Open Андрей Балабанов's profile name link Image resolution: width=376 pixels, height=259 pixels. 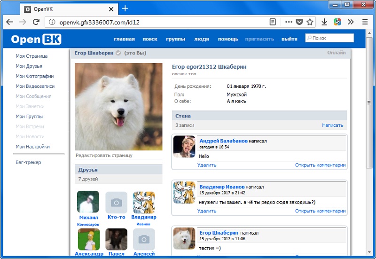(x=224, y=141)
